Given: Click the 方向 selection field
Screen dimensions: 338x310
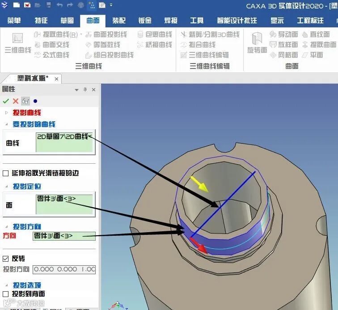Looking at the screenshot, I should coord(64,236).
